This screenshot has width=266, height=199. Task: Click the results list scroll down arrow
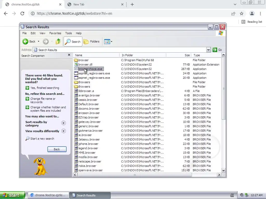pyautogui.click(x=223, y=170)
